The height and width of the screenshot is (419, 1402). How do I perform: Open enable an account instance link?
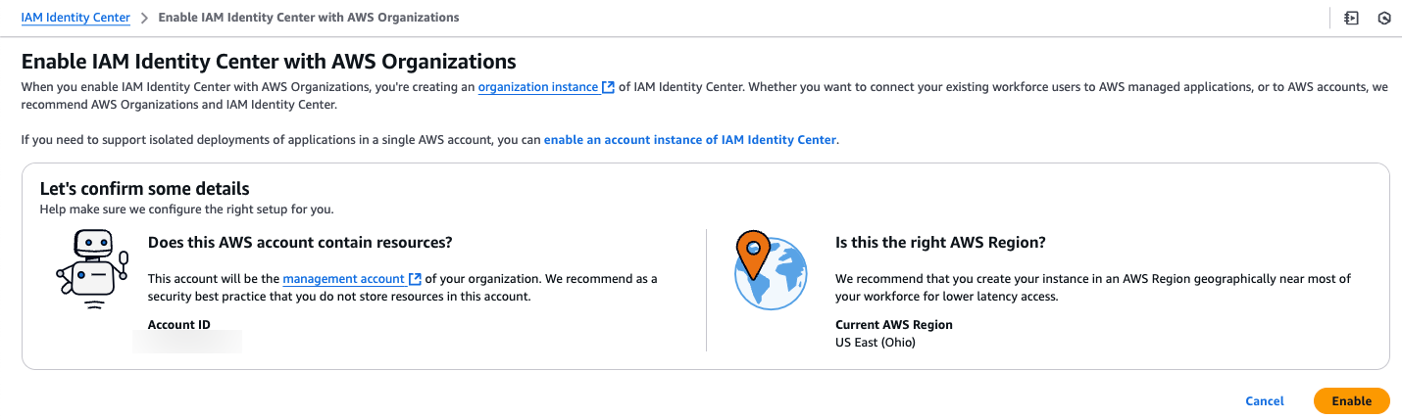tap(690, 140)
